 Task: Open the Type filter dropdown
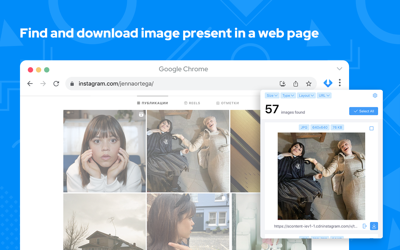pos(288,95)
